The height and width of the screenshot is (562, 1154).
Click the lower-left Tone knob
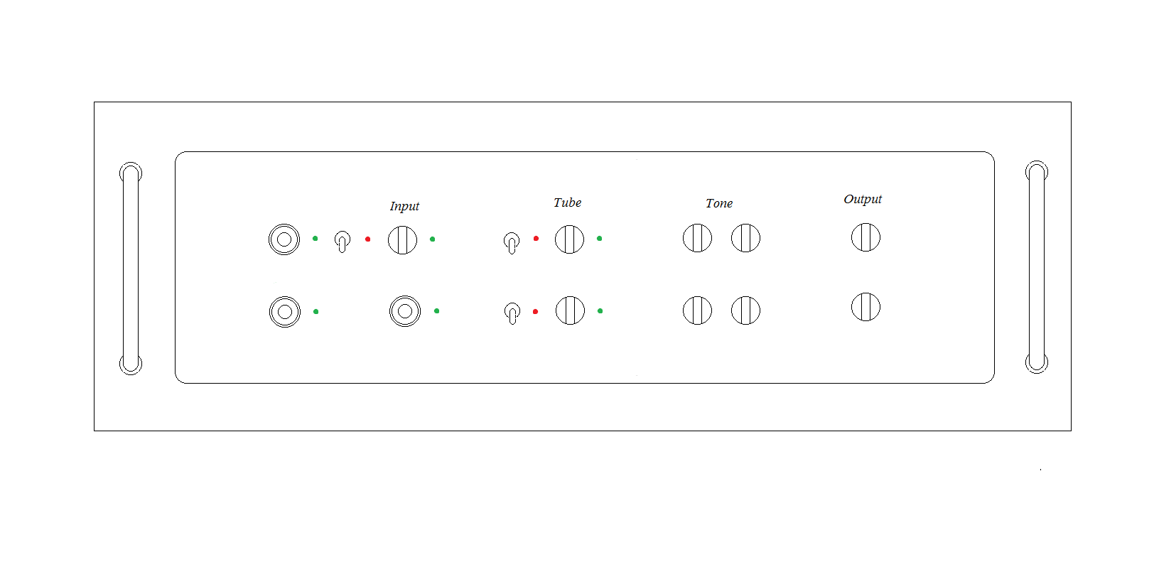[697, 310]
